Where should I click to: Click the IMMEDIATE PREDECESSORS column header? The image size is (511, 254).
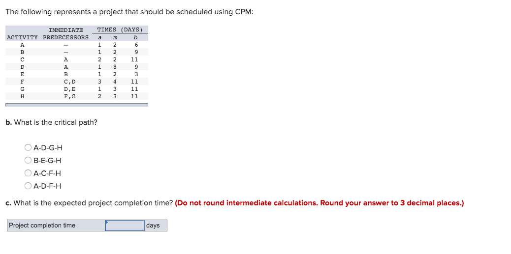coord(66,33)
